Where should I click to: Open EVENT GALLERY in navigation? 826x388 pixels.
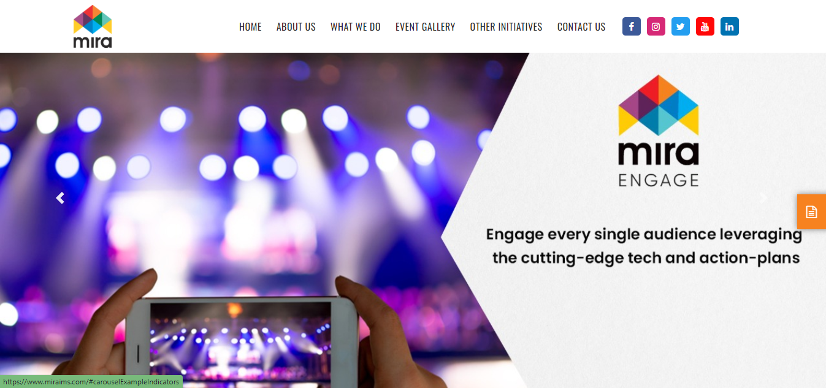tap(426, 27)
